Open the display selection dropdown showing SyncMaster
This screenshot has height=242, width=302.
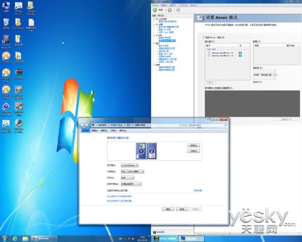[x=130, y=165]
